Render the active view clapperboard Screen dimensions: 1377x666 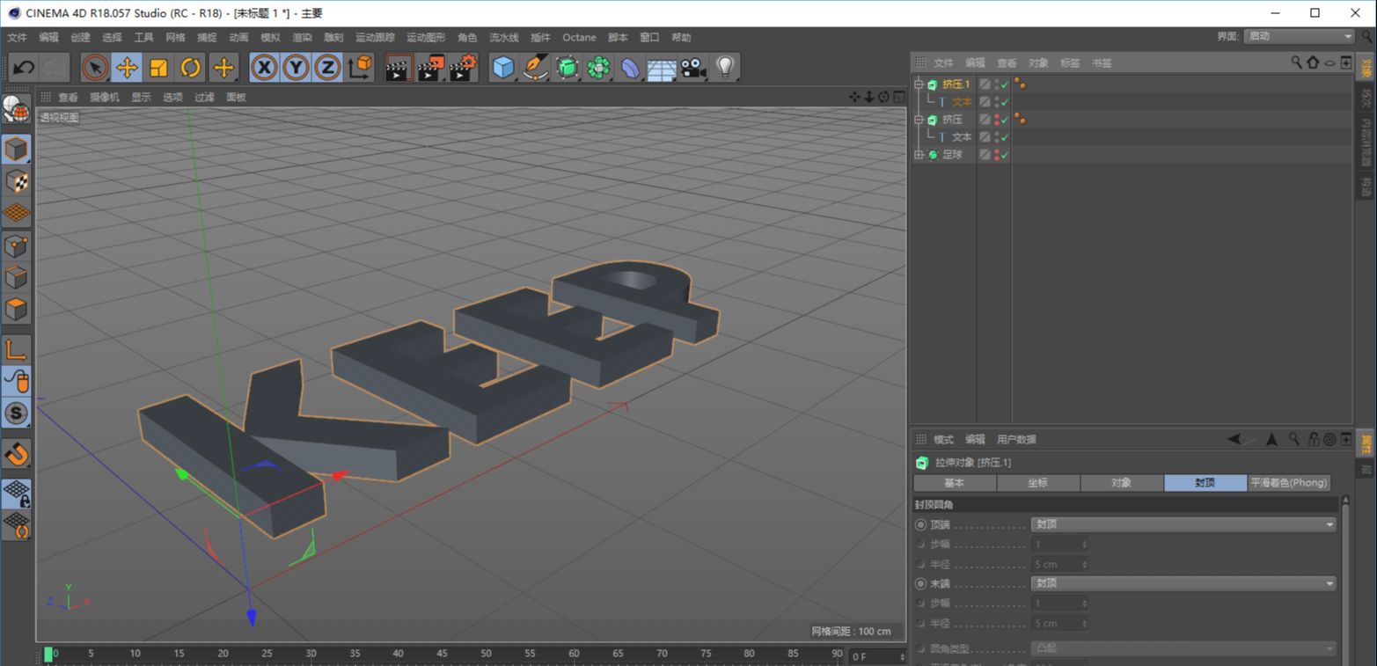click(399, 68)
